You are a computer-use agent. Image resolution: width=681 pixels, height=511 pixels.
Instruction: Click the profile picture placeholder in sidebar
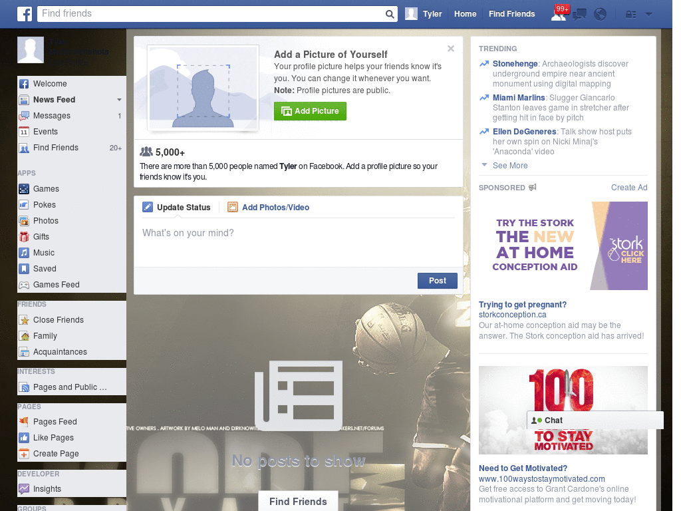pyautogui.click(x=31, y=50)
